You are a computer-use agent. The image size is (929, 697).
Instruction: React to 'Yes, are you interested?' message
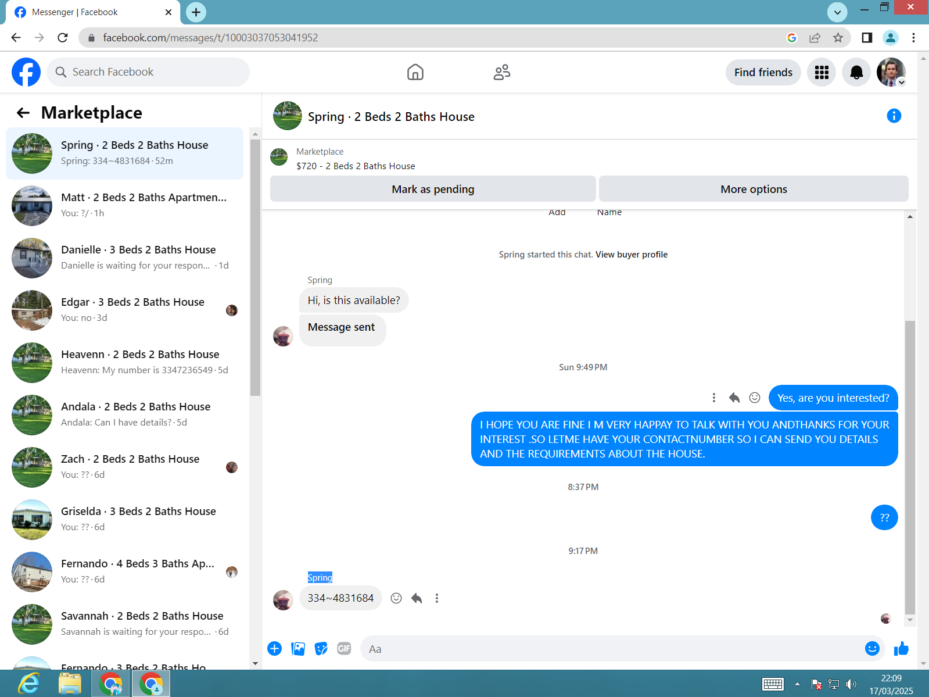pyautogui.click(x=755, y=398)
